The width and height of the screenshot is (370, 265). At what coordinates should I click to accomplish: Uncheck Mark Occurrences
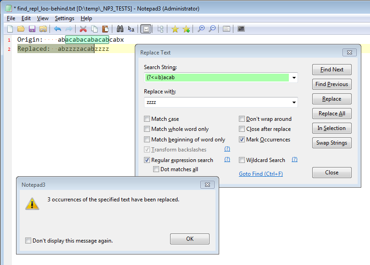(242, 139)
